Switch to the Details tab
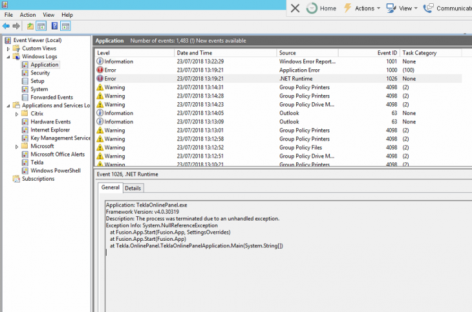 tap(133, 188)
